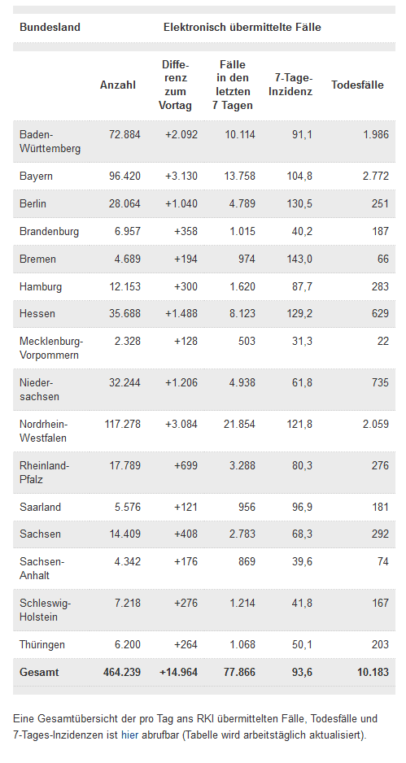The height and width of the screenshot is (763, 406).
Task: Click the Bundesland column header
Action: (50, 28)
